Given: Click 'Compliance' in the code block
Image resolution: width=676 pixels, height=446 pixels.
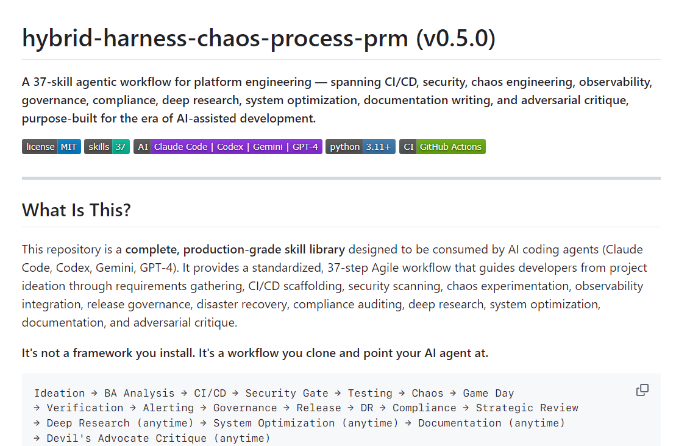Looking at the screenshot, I should pos(424,408).
